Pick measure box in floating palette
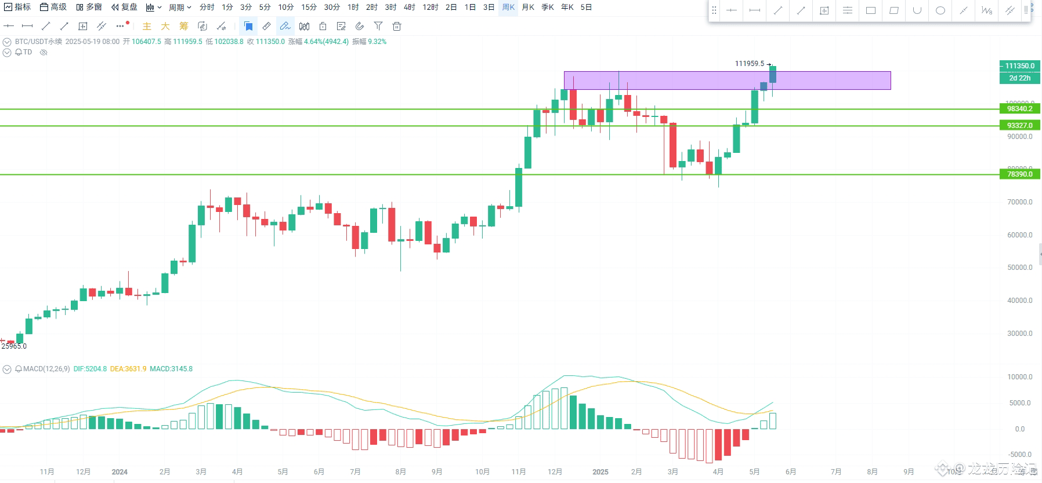The width and height of the screenshot is (1042, 483). pyautogui.click(x=824, y=10)
